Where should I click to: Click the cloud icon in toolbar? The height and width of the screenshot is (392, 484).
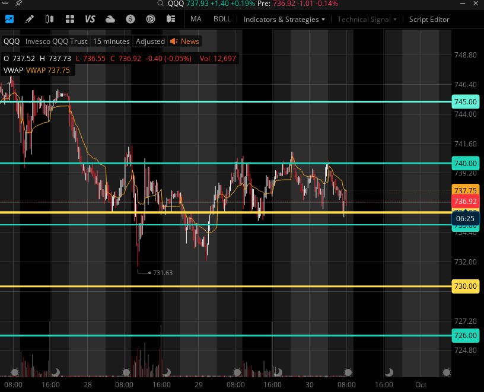tap(110, 20)
